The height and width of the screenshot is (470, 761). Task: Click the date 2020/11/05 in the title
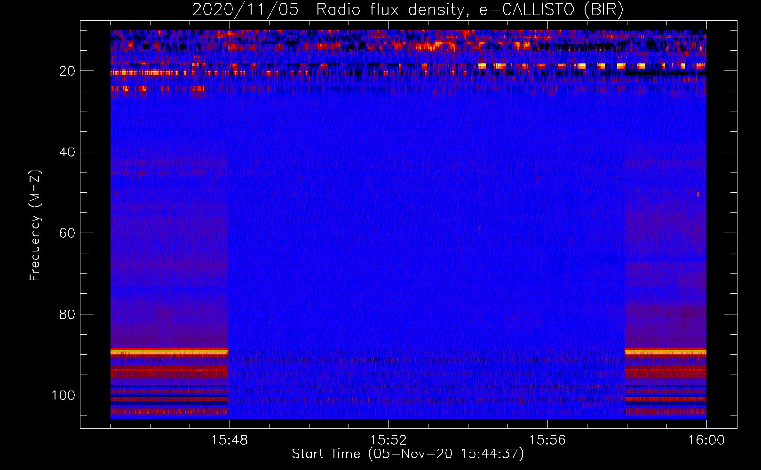pyautogui.click(x=246, y=10)
